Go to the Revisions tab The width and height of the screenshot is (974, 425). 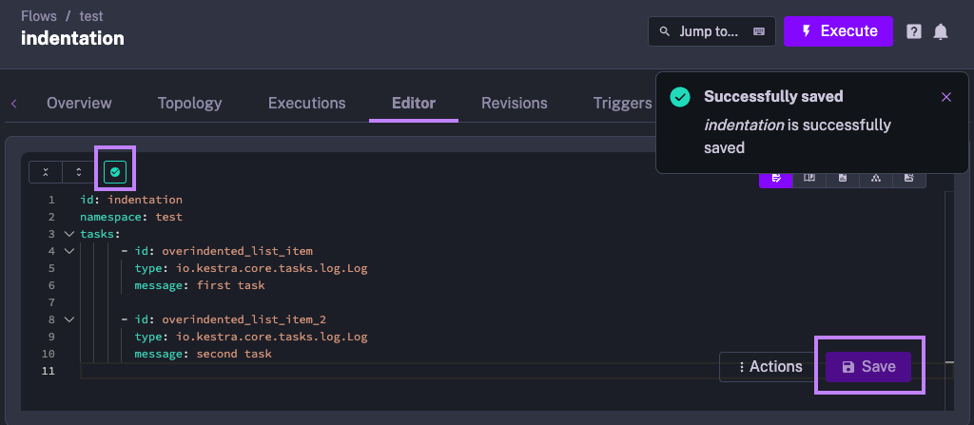click(514, 103)
